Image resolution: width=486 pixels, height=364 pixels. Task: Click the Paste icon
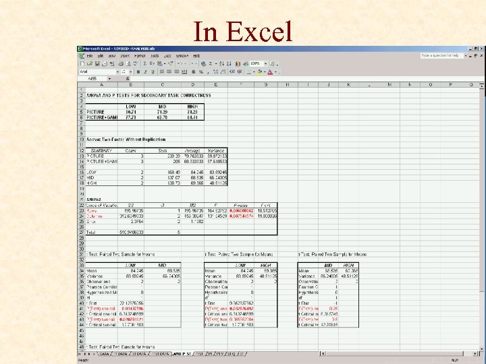pyautogui.click(x=159, y=63)
